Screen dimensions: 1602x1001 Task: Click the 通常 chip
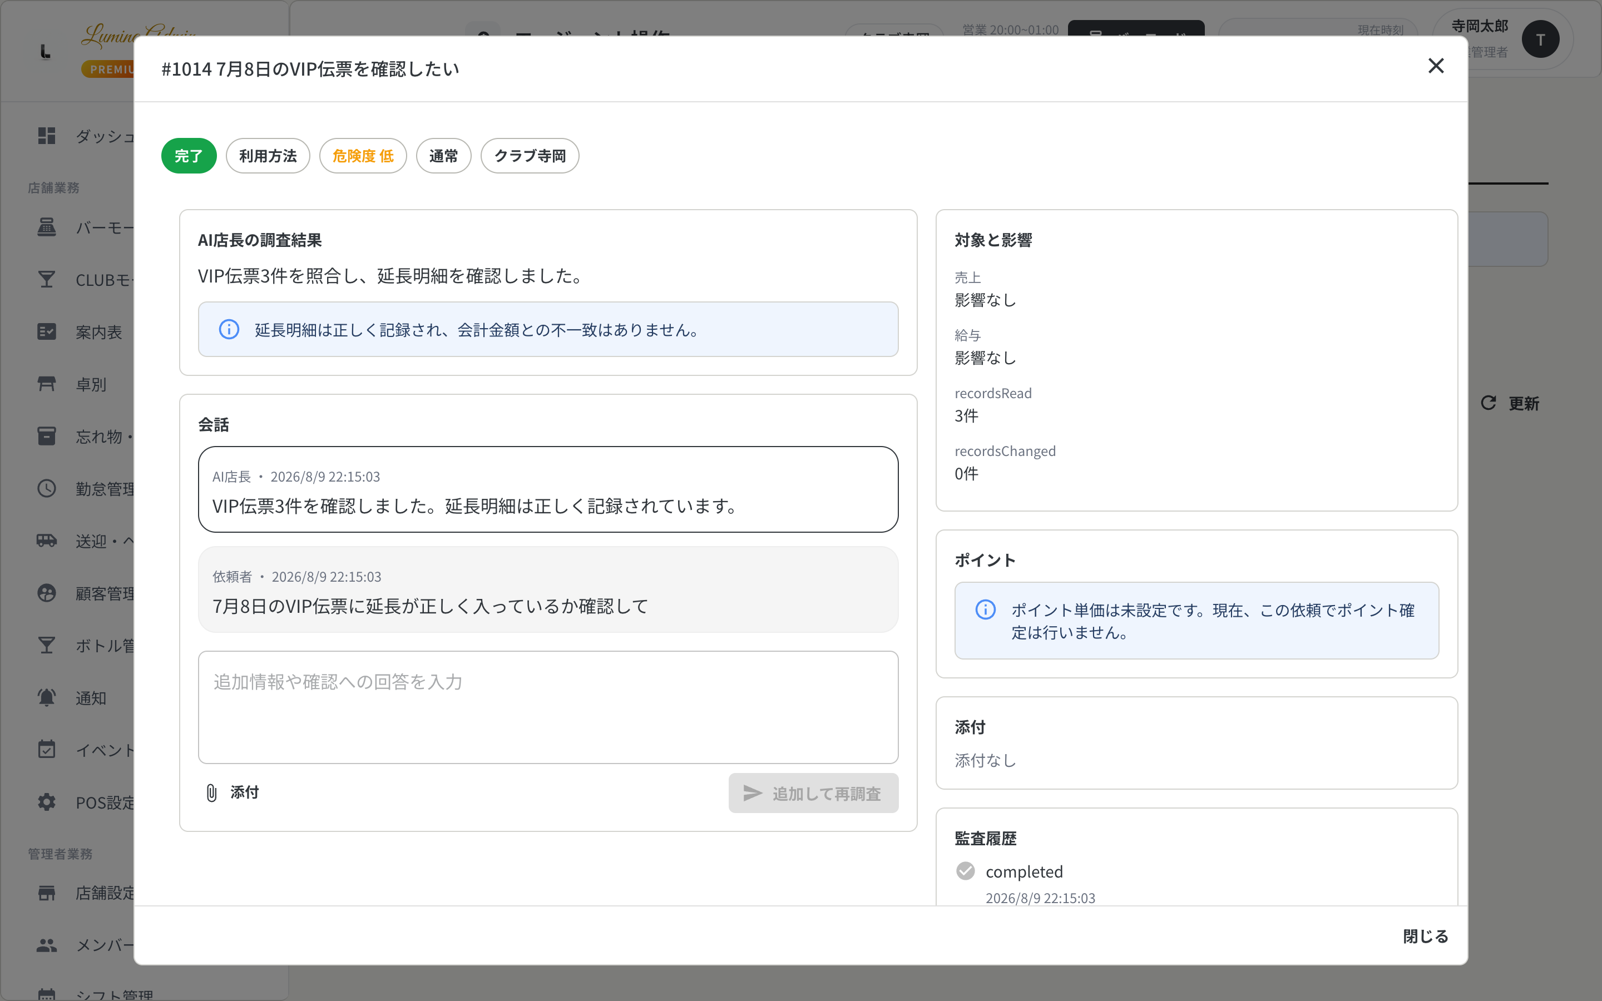tap(443, 156)
